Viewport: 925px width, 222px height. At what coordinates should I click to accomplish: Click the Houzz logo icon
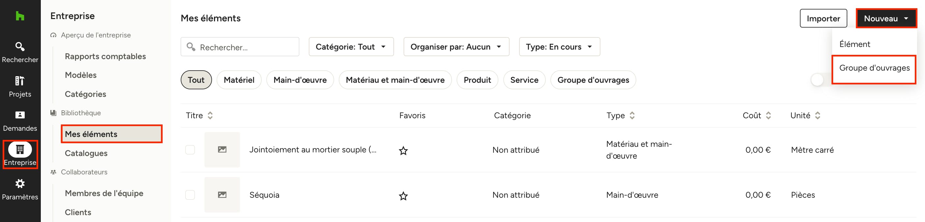pyautogui.click(x=20, y=16)
